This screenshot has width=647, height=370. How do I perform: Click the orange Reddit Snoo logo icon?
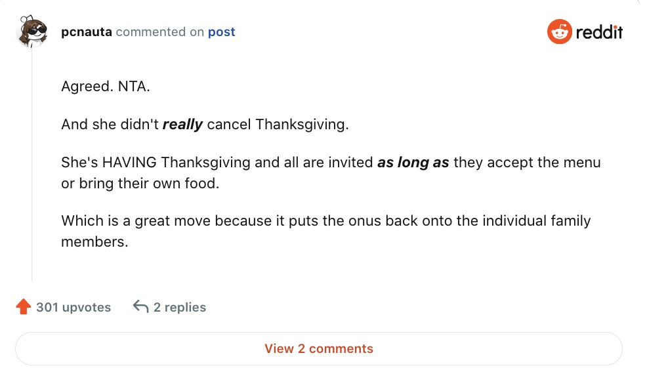coord(559,32)
